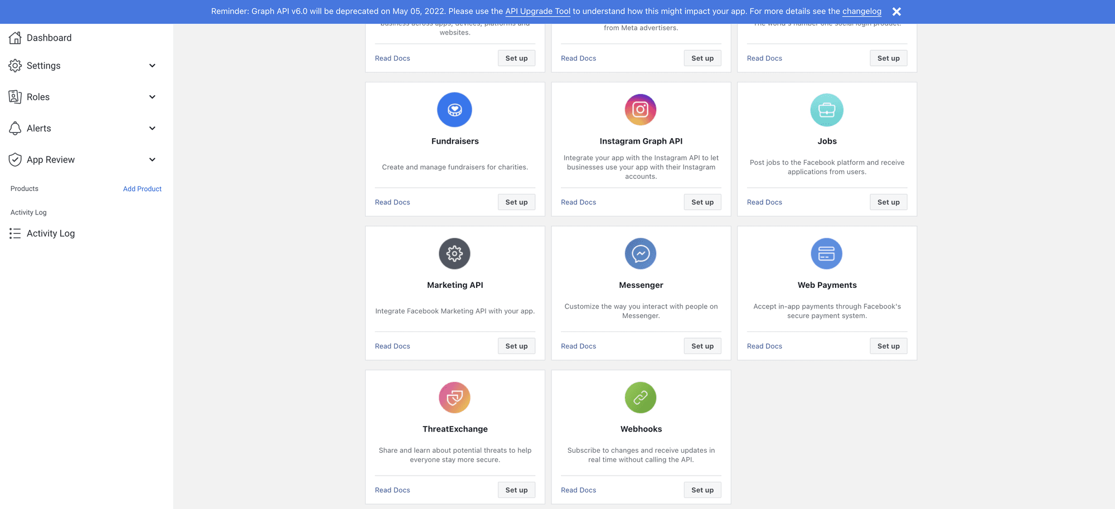The image size is (1115, 509).
Task: Set up the Jobs product
Action: [x=888, y=202]
